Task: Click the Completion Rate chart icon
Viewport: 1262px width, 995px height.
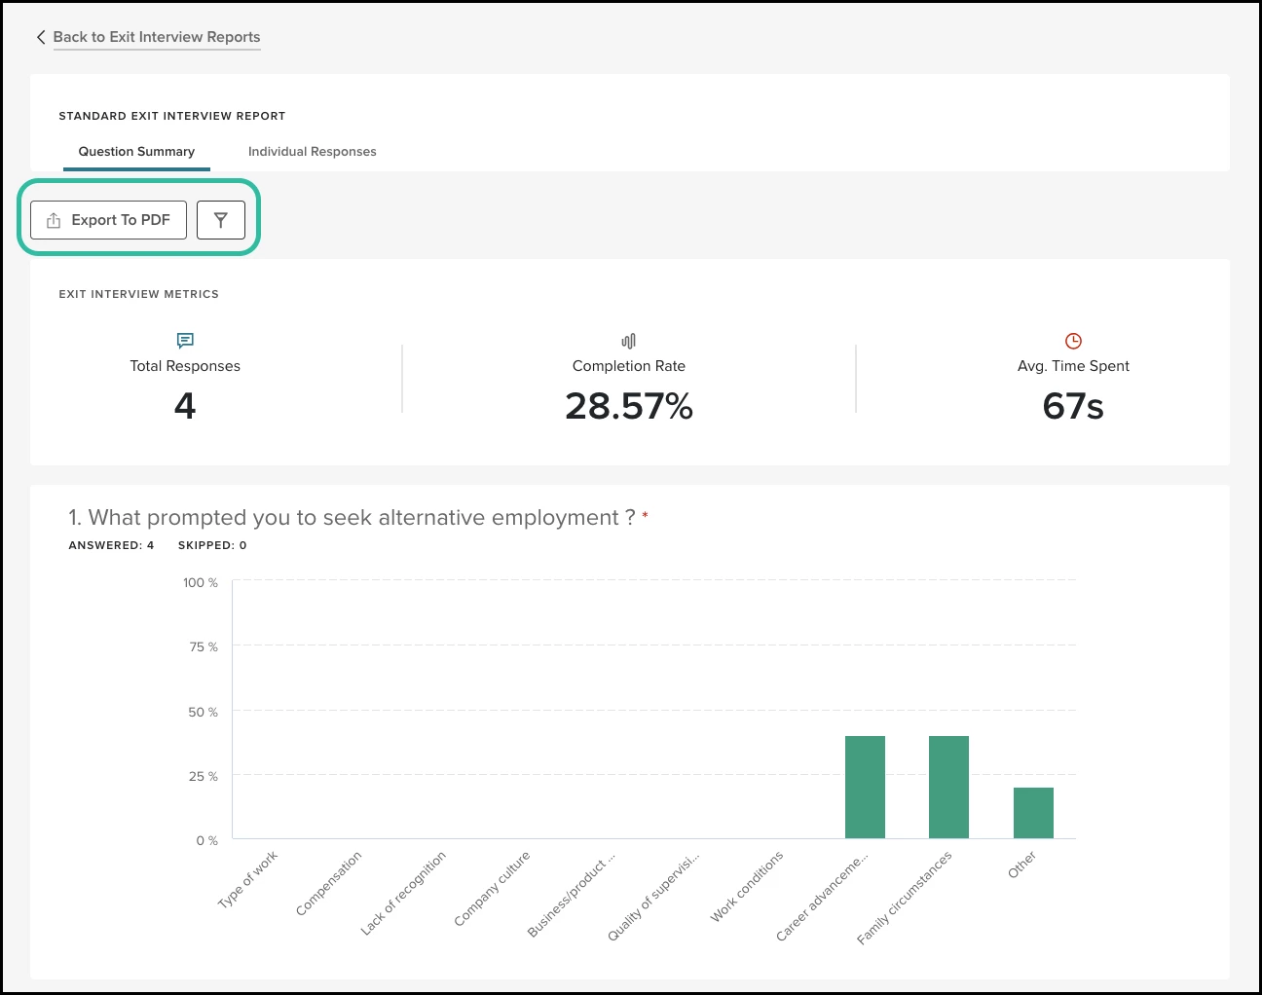Action: coord(629,341)
